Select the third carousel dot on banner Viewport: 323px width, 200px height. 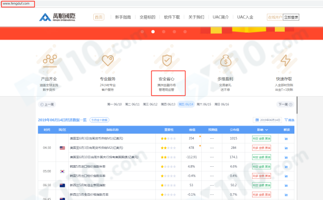point(164,32)
